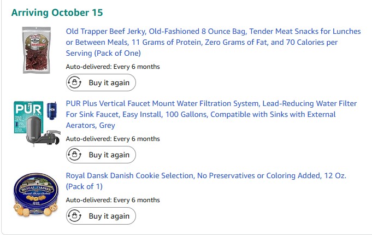Click the Danish cookies auto-delivery frequency text
This screenshot has width=372, height=235.
tap(113, 200)
